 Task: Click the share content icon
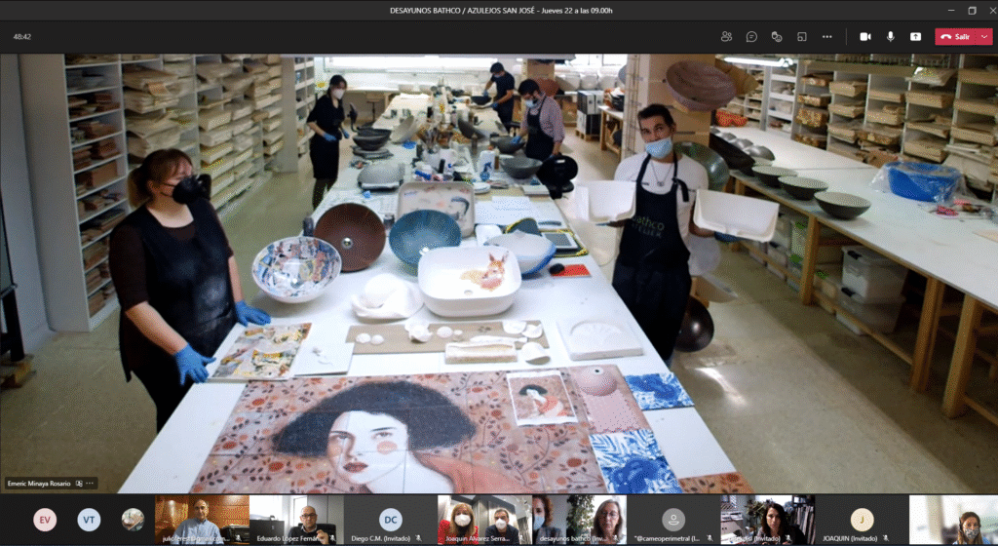click(915, 36)
